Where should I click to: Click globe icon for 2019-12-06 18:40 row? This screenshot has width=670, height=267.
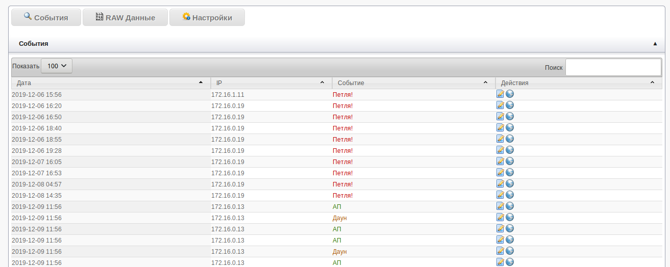(x=509, y=127)
